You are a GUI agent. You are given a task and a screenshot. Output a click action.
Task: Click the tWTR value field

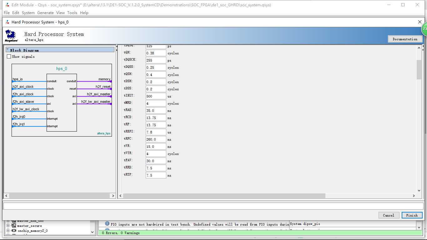click(x=156, y=154)
